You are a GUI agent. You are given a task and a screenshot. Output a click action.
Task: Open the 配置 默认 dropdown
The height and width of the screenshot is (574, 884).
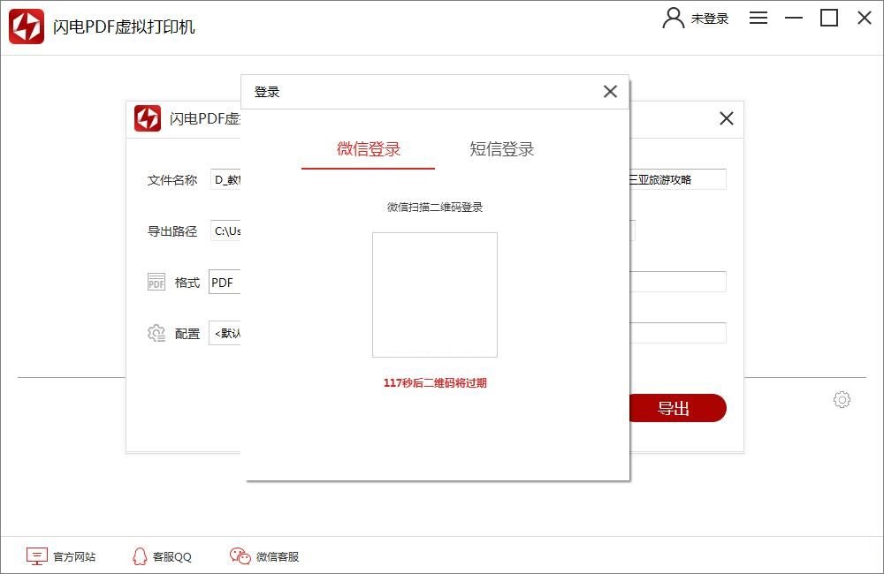(x=228, y=333)
